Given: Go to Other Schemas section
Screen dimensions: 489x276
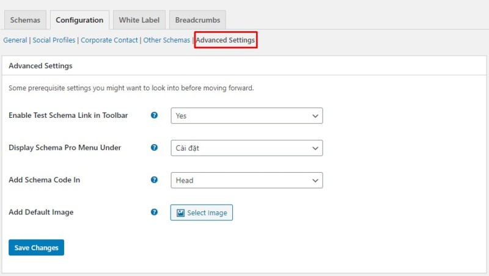Looking at the screenshot, I should tap(166, 40).
